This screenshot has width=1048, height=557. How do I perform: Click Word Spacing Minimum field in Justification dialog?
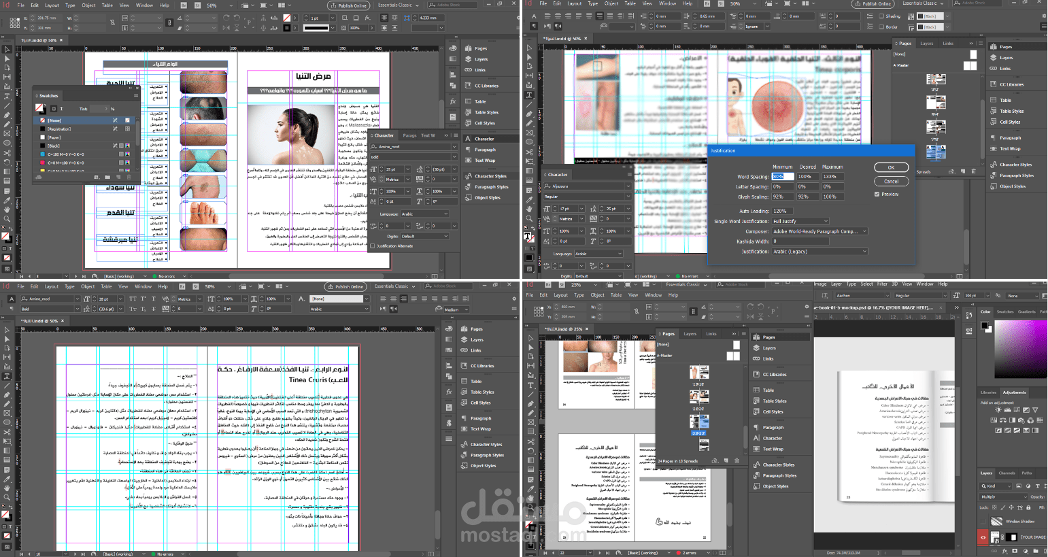point(782,177)
